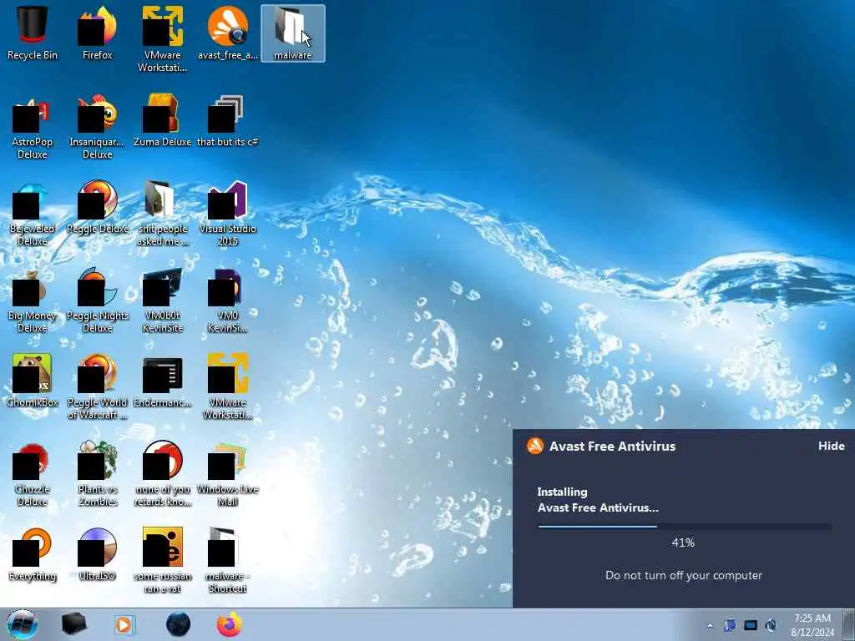Open the media player taskbar icon
855x641 pixels.
coord(125,624)
